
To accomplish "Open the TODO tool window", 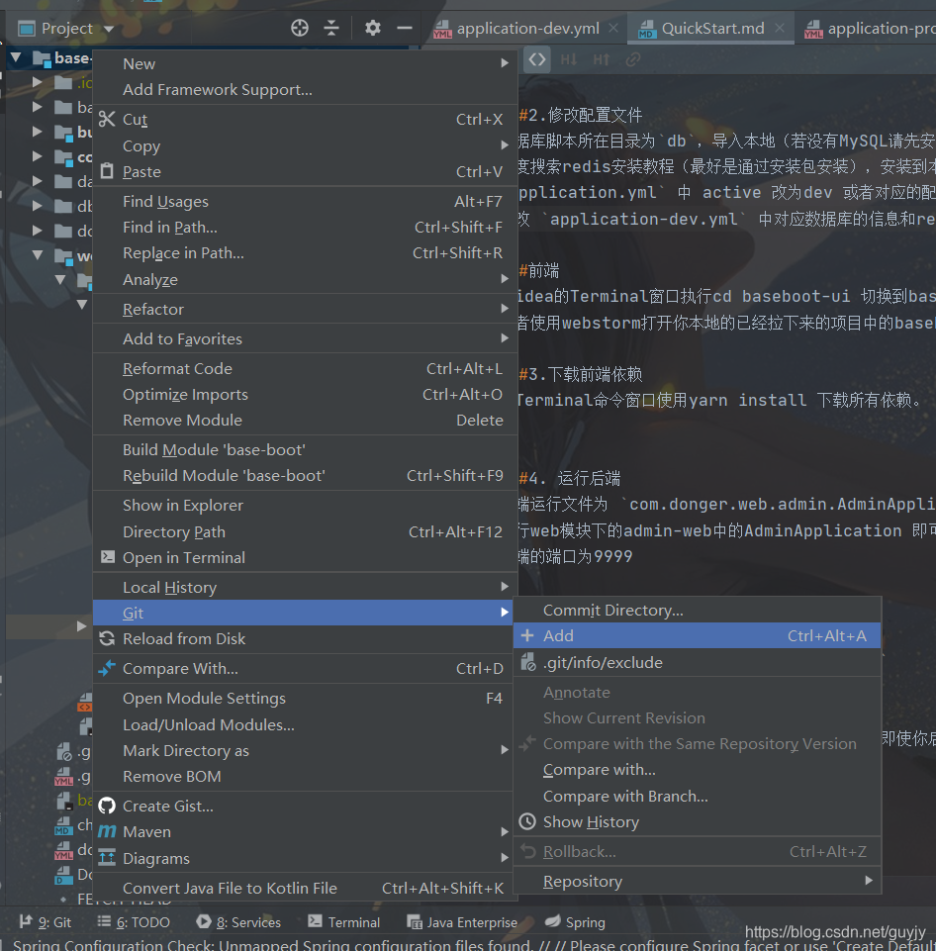I will point(134,922).
